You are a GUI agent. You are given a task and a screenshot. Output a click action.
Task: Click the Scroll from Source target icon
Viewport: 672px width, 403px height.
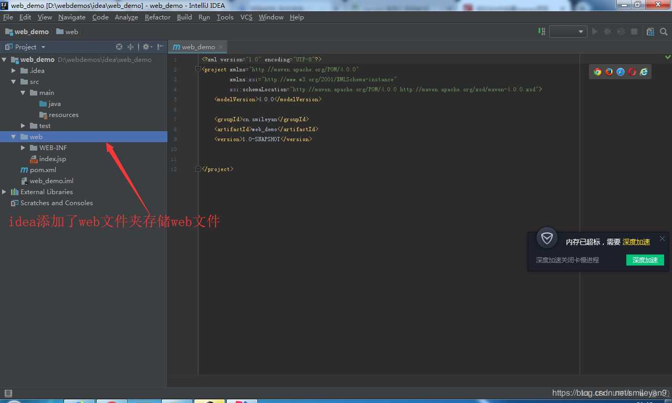pyautogui.click(x=119, y=47)
